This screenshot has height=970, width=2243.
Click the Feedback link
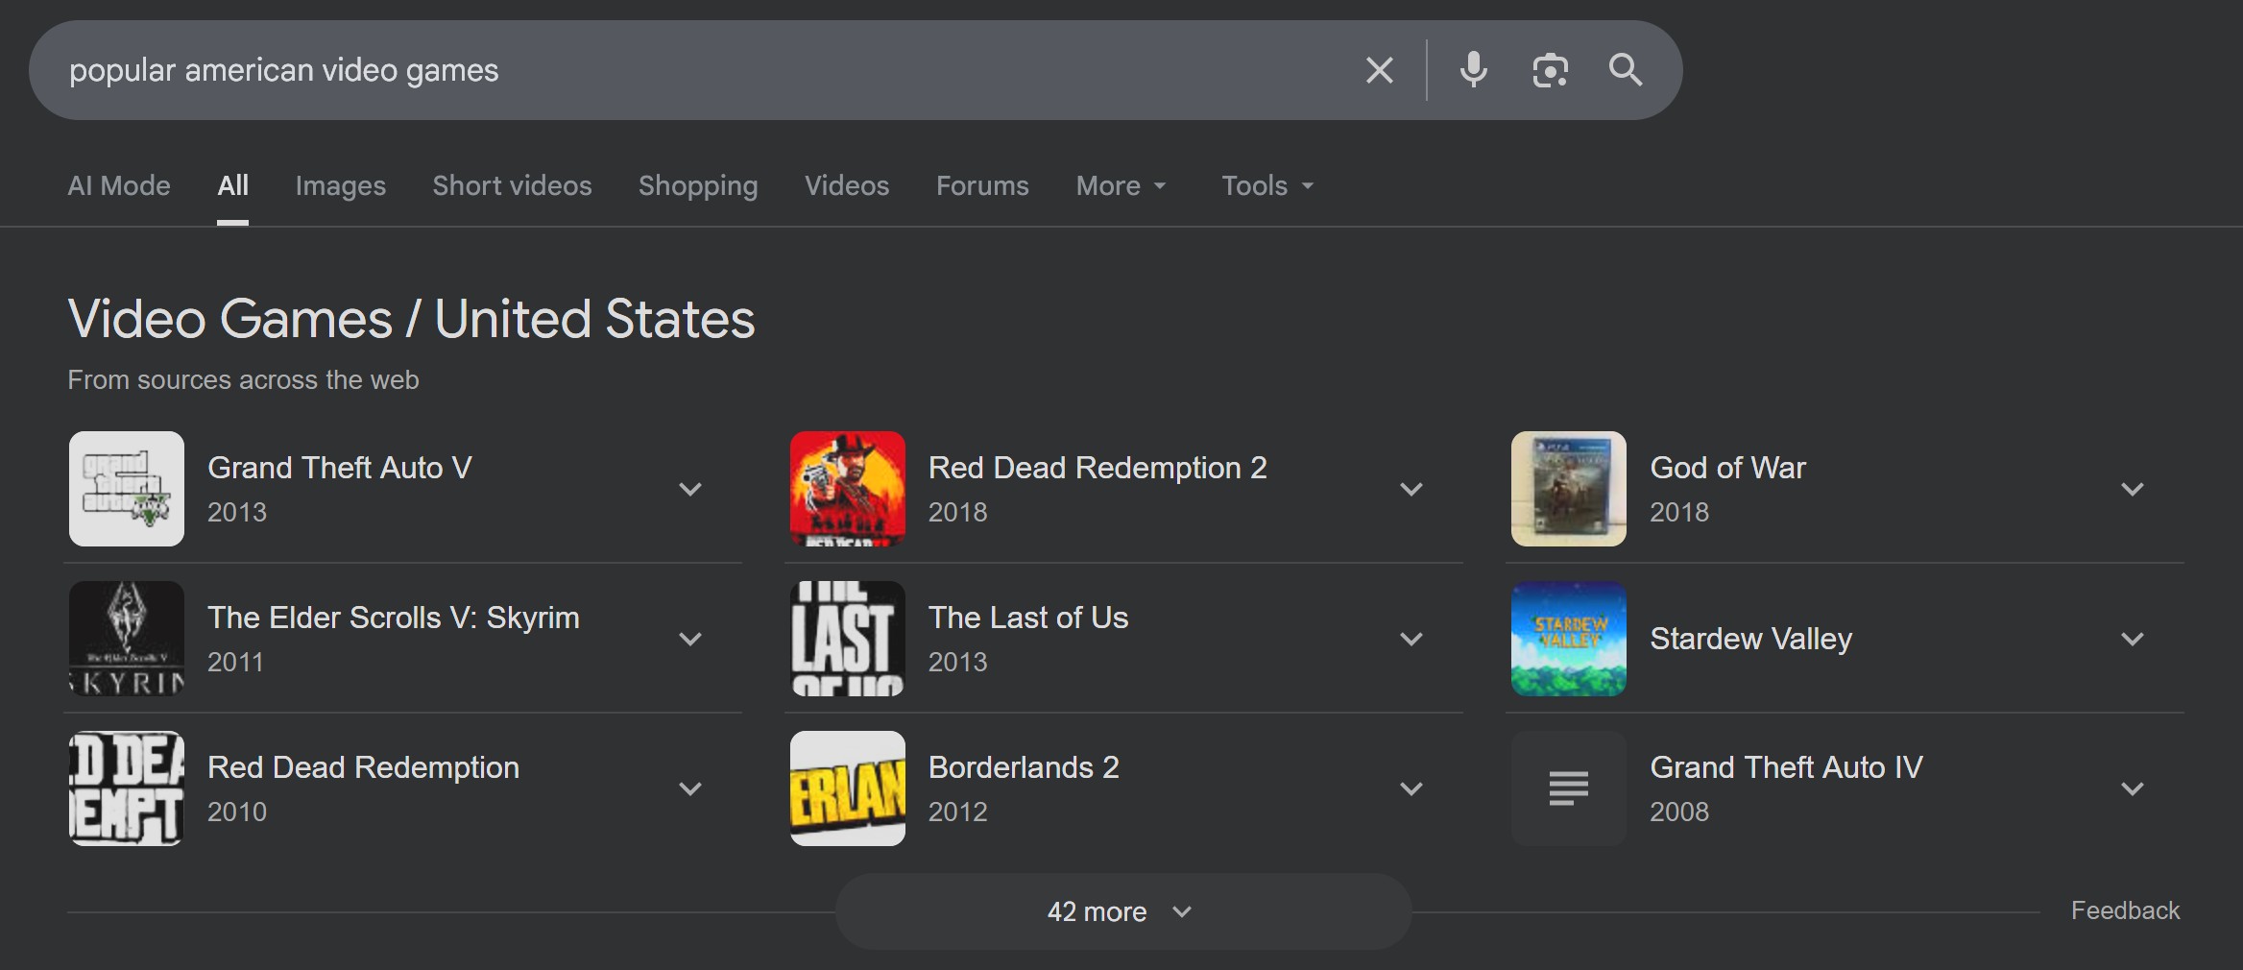[x=2125, y=910]
